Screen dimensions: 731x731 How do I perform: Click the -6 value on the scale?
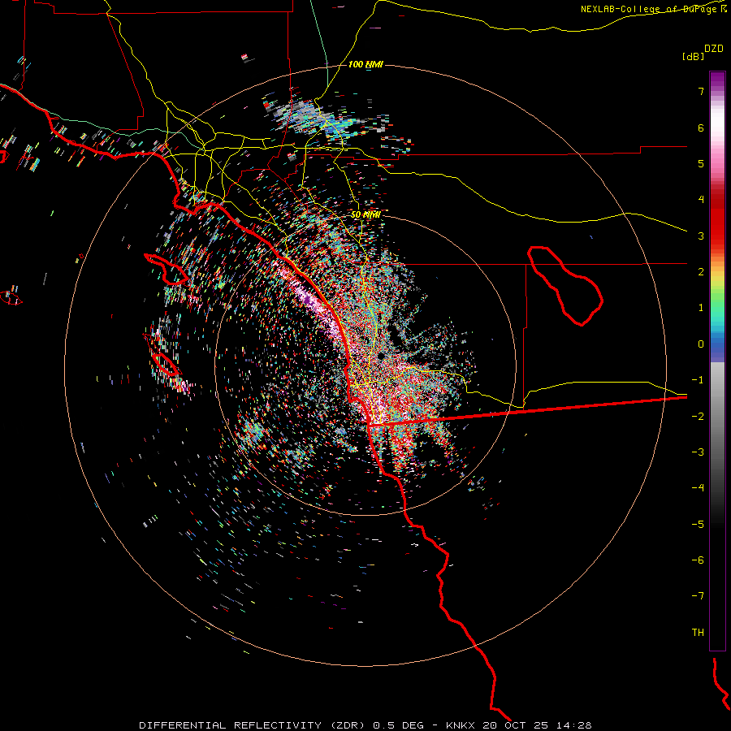pyautogui.click(x=698, y=560)
